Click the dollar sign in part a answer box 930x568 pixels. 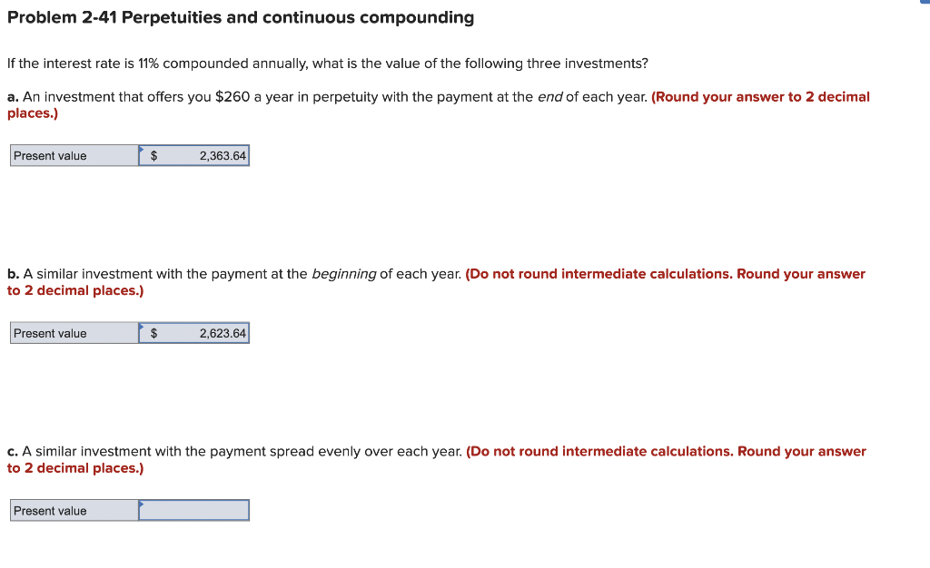tap(153, 155)
